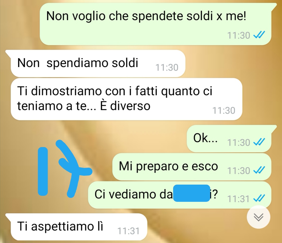Select the 'Ci vediamo da' message bubble
This screenshot has width=282, height=243.
coord(179,195)
